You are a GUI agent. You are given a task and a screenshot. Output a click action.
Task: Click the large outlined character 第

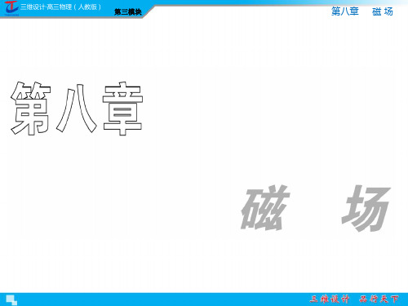(x=31, y=109)
